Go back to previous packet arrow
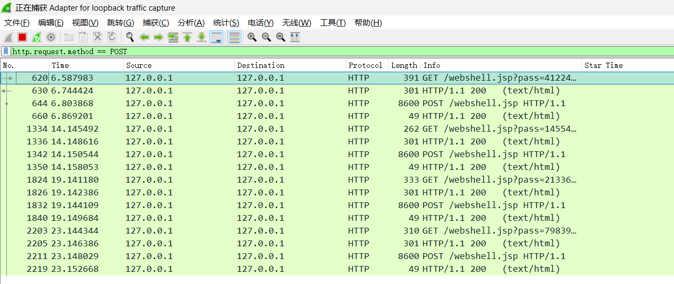Viewport: 674px width, 284px height. pyautogui.click(x=144, y=37)
